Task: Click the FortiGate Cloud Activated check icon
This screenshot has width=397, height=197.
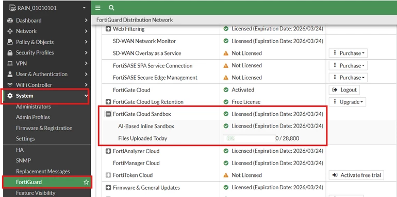Action: [x=226, y=90]
